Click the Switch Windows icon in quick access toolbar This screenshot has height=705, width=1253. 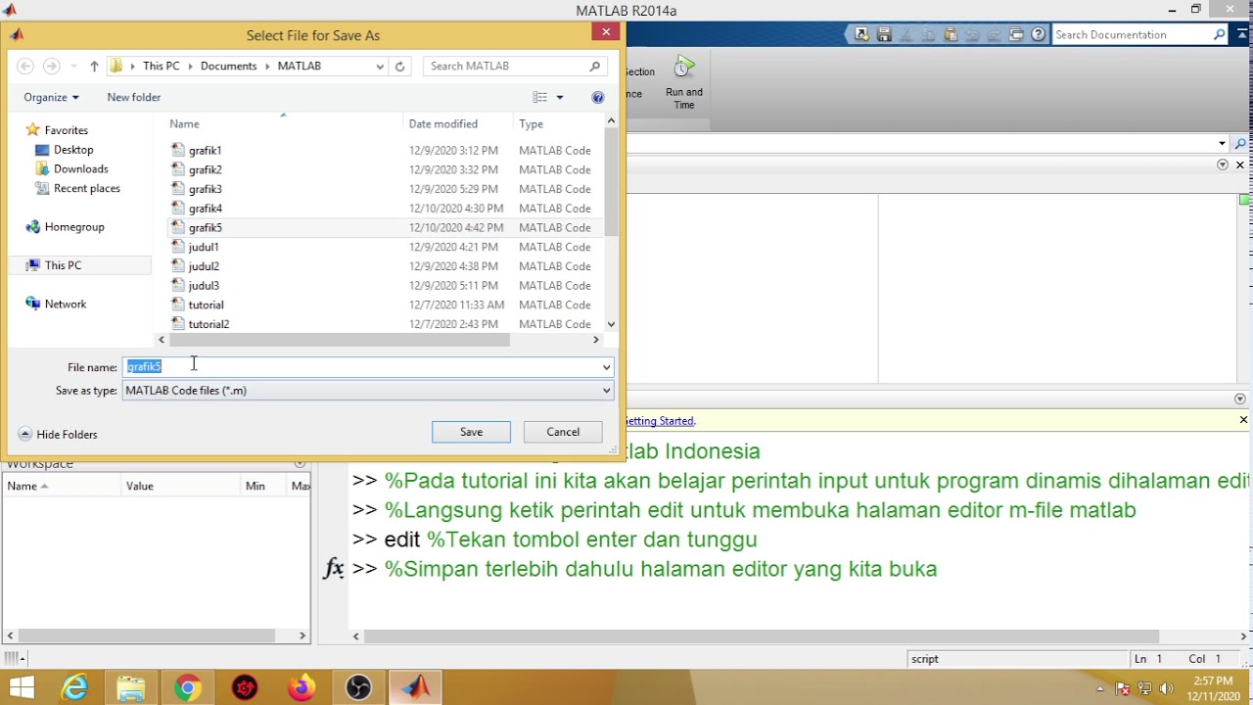pyautogui.click(x=1017, y=34)
